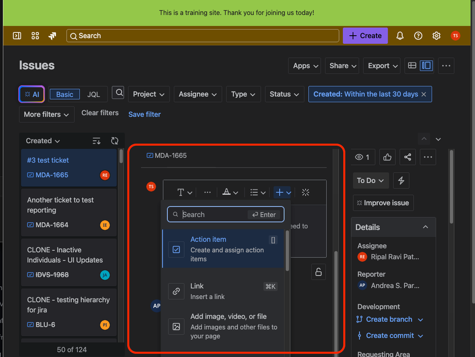
Task: Click the refresh icon above the issue list
Action: click(115, 141)
